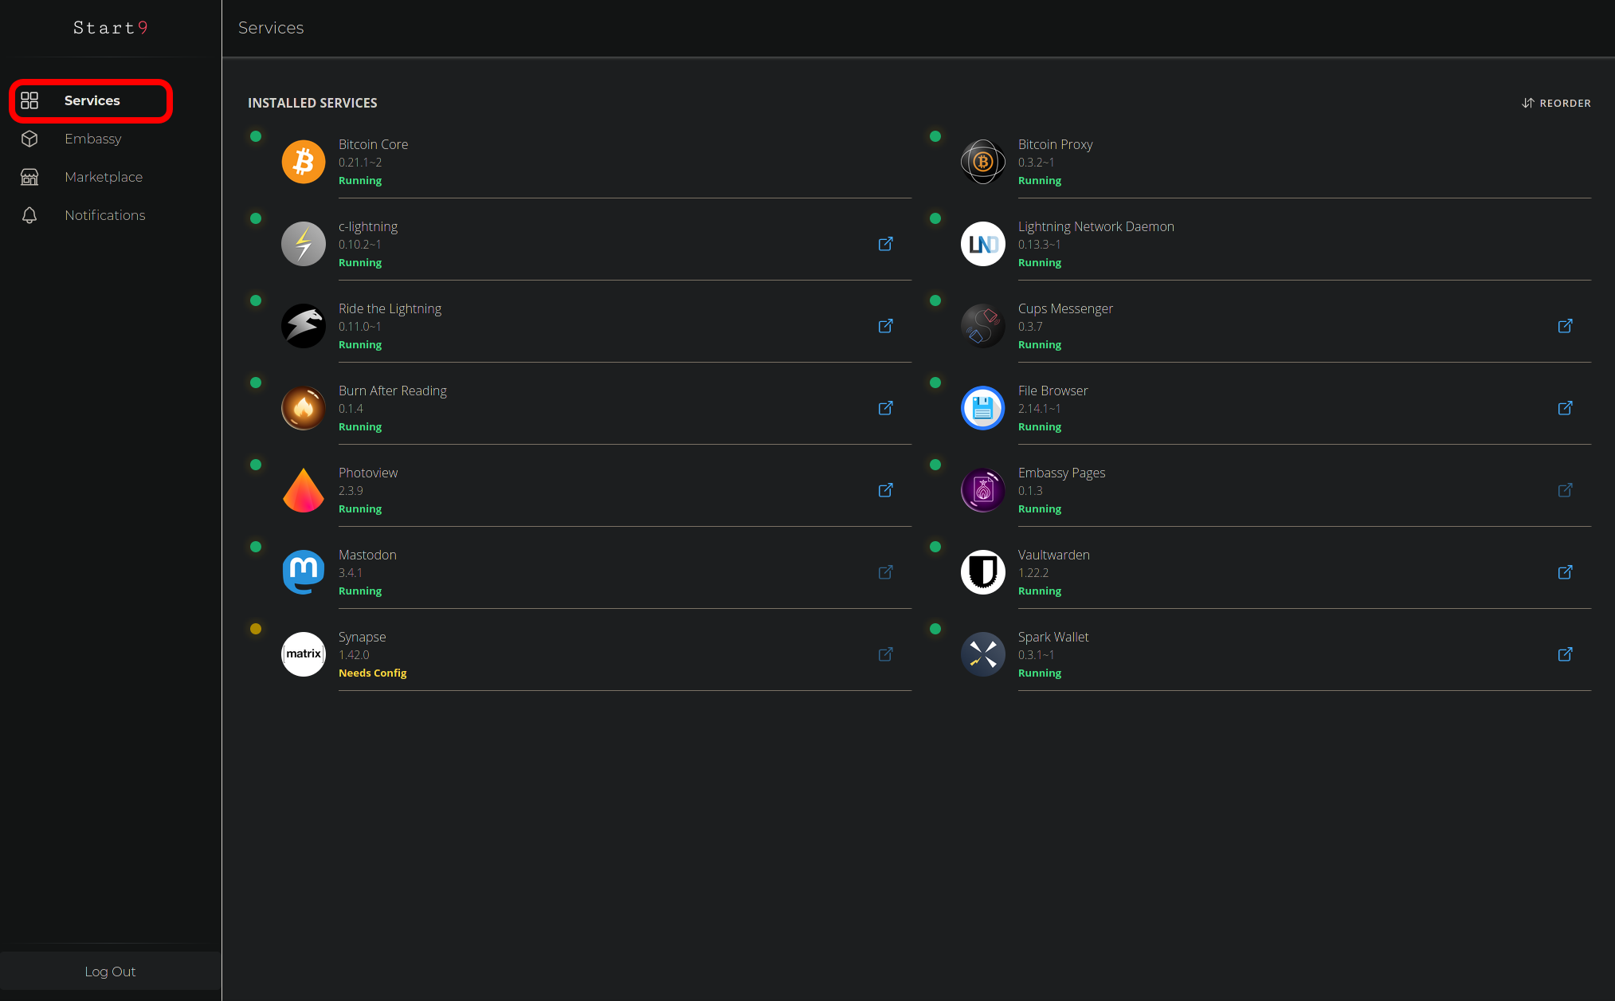Click the Bitcoin Core orange icon
Screen dimensions: 1615x1001
pos(303,162)
